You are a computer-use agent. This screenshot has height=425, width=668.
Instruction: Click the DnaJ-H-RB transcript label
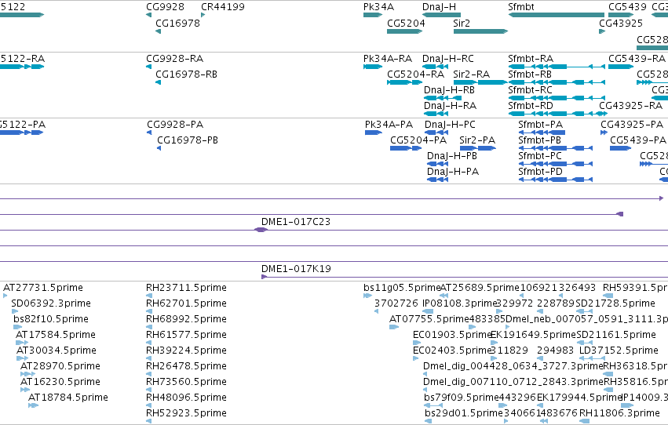pos(449,90)
